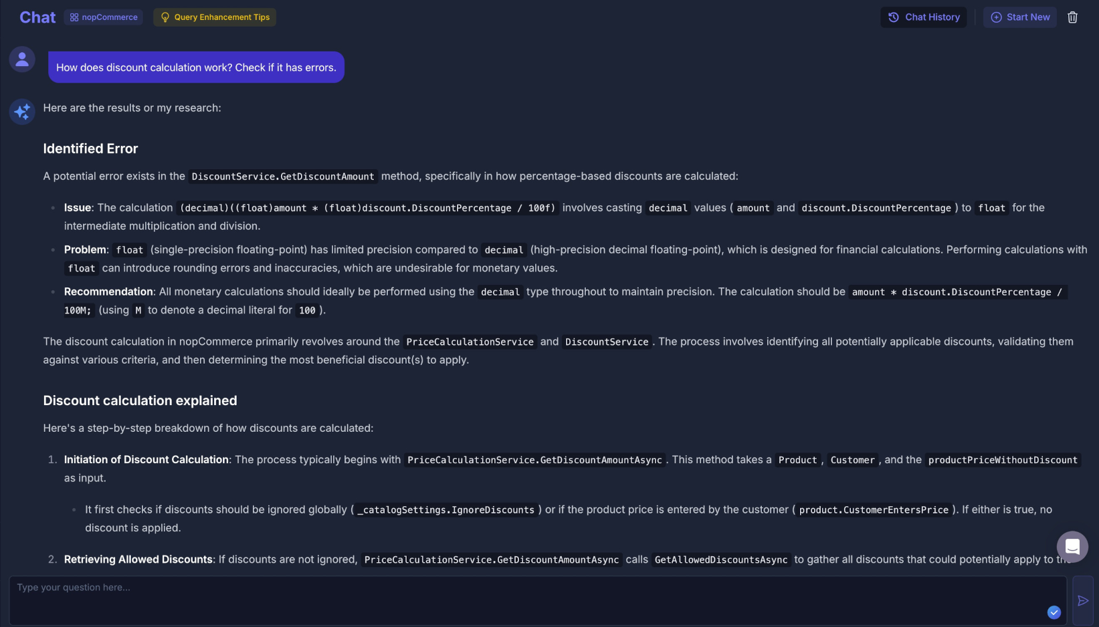
Task: Open the floating chat bubble widget
Action: (x=1072, y=547)
